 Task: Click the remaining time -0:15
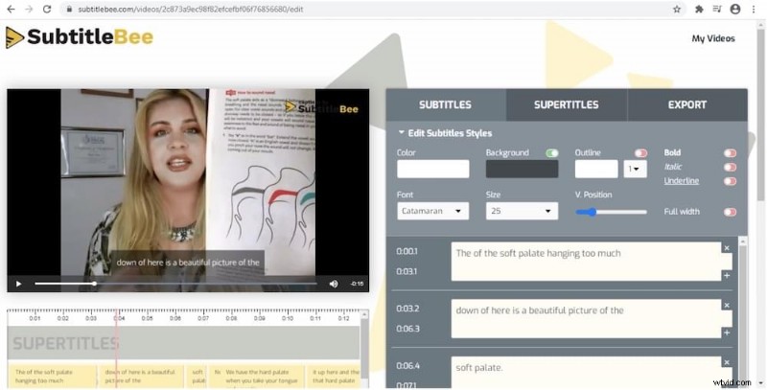pos(357,284)
